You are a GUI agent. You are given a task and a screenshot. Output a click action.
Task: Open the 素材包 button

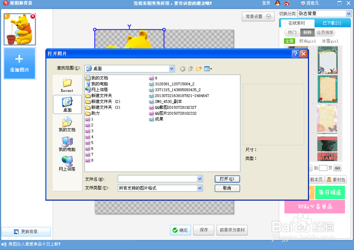coord(336,179)
